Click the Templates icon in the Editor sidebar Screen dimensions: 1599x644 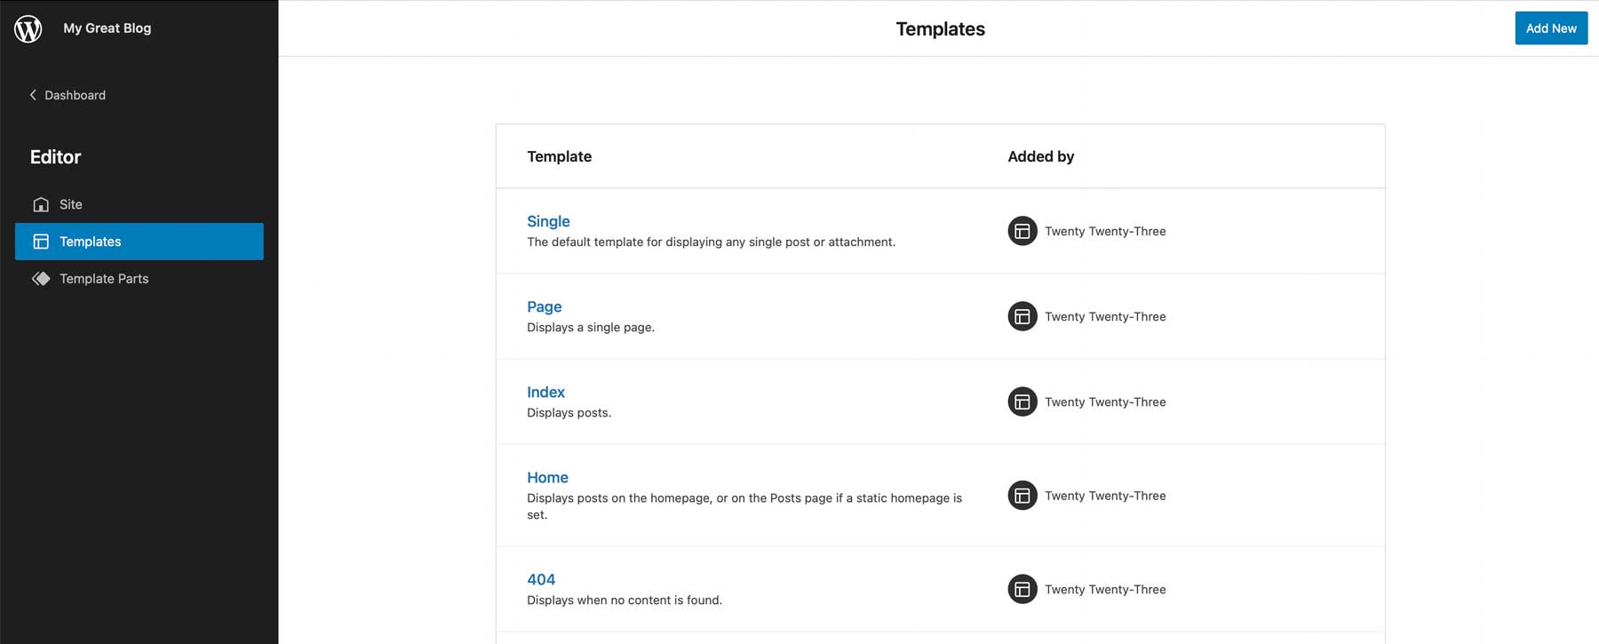click(41, 241)
